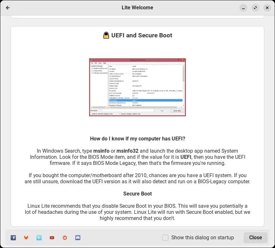Open the Facebook social link icon
This screenshot has height=248, width=275.
pos(13,237)
